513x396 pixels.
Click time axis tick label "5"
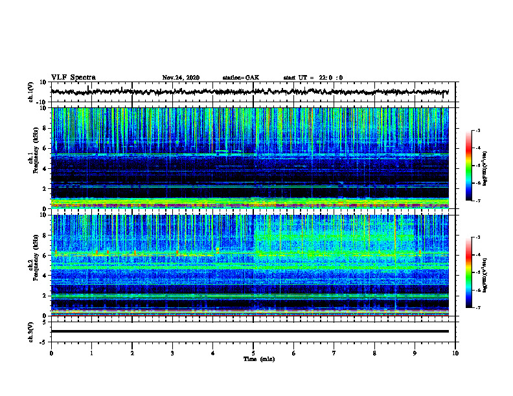(x=253, y=353)
